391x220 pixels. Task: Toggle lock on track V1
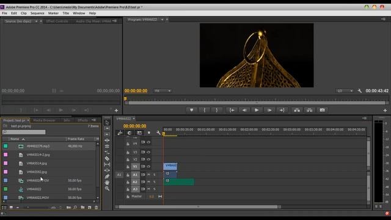[128, 167]
